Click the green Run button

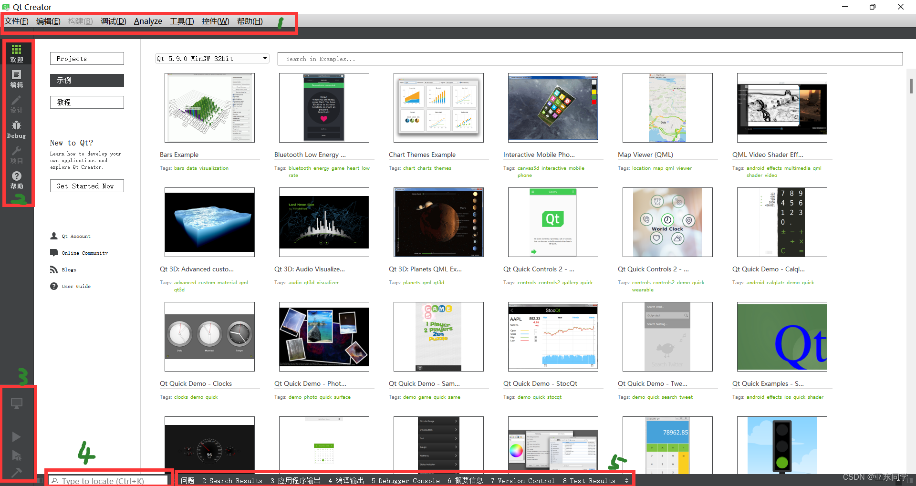click(x=16, y=437)
